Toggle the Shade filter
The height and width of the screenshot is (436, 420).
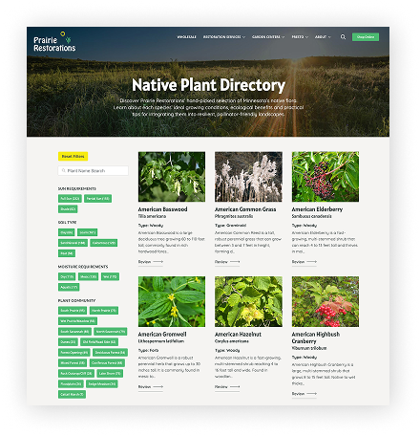68,209
